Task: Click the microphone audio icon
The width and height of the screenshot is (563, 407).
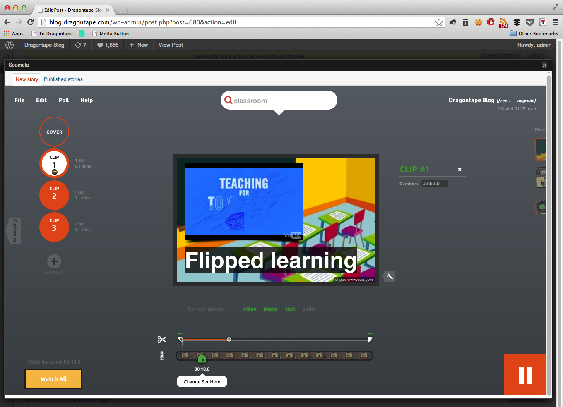Action: pos(162,355)
